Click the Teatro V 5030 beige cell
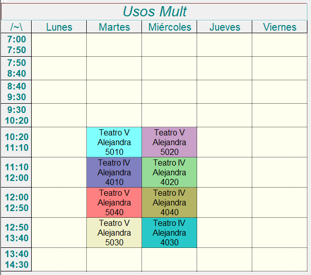The height and width of the screenshot is (275, 311). coord(114,233)
